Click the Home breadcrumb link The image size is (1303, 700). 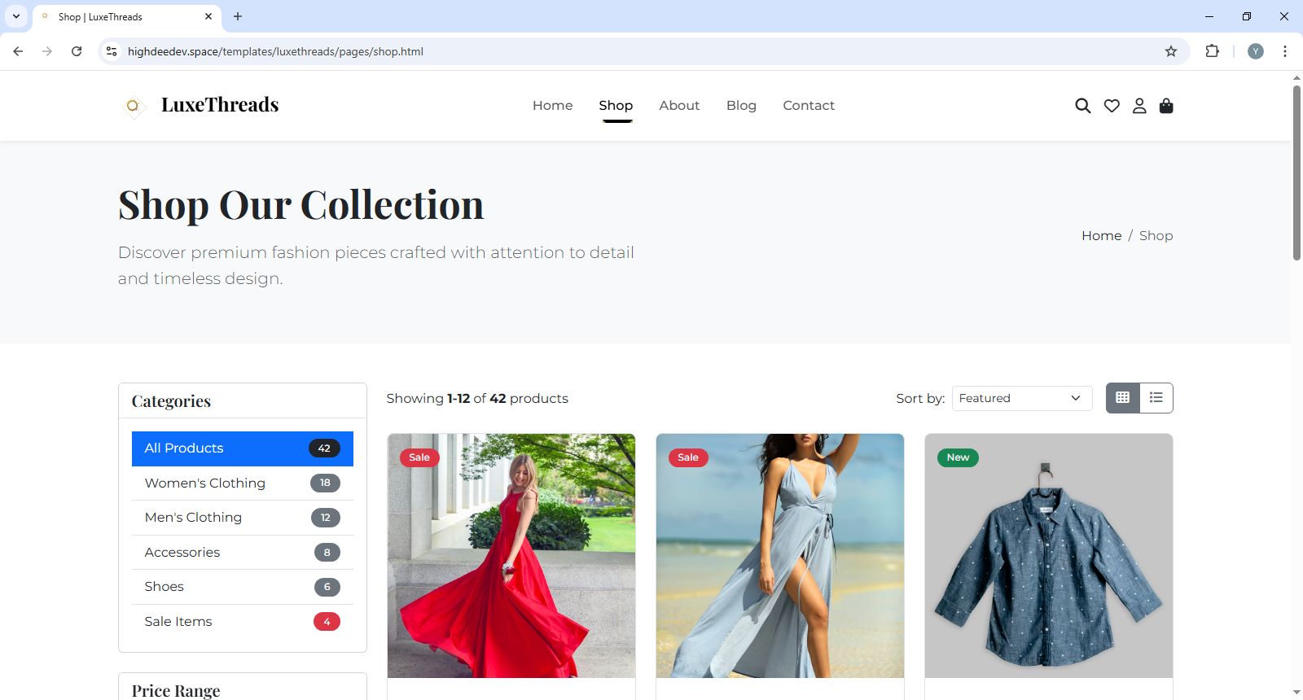[x=1102, y=235]
